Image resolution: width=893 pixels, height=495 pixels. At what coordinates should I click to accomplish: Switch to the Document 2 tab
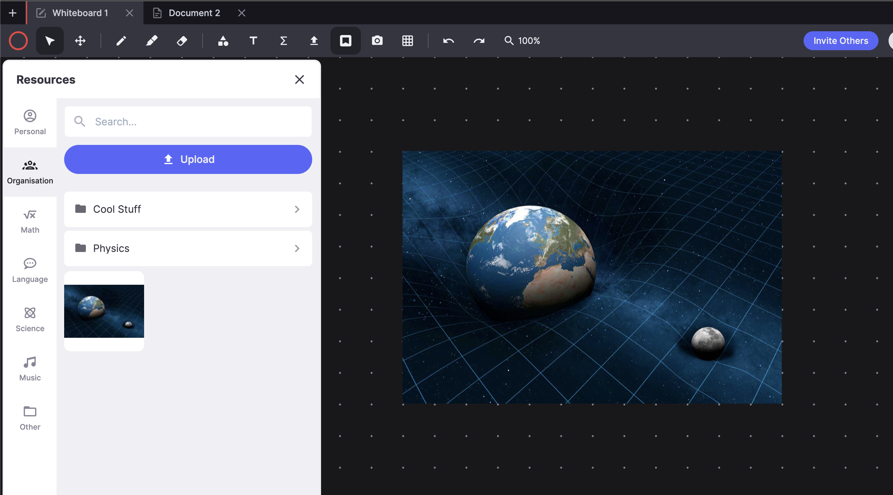(x=194, y=13)
